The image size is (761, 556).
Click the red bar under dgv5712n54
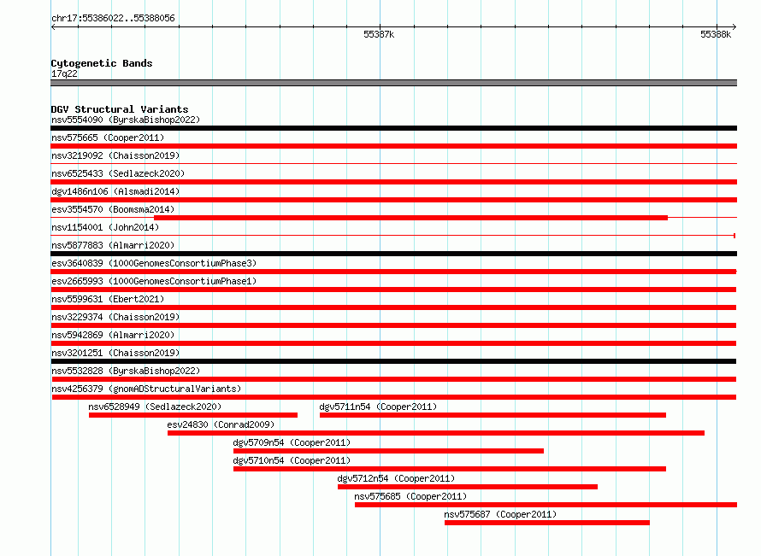(x=468, y=487)
